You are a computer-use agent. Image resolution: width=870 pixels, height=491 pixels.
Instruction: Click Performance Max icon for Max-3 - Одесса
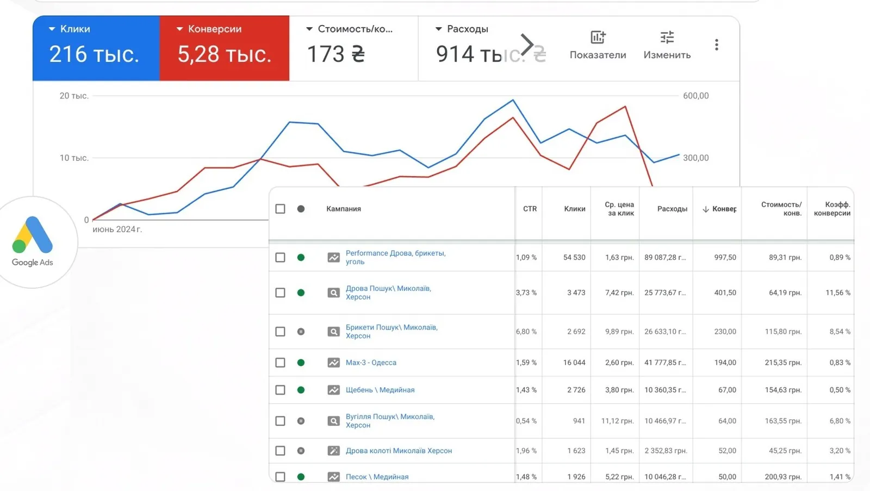pyautogui.click(x=333, y=363)
